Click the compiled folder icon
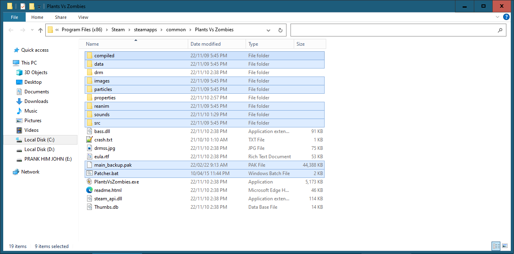This screenshot has height=254, width=514. pyautogui.click(x=90, y=56)
